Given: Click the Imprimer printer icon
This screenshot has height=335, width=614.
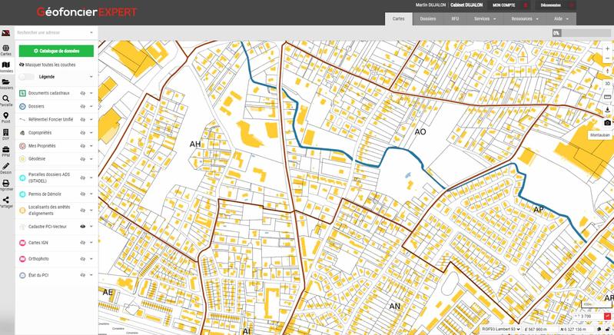Looking at the screenshot, I should 5,185.
